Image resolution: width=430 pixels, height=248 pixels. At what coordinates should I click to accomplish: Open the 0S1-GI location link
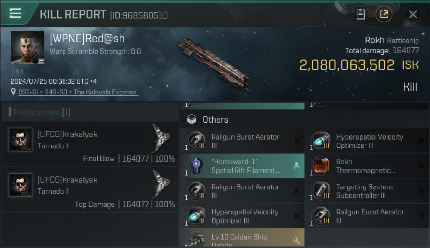(x=78, y=92)
